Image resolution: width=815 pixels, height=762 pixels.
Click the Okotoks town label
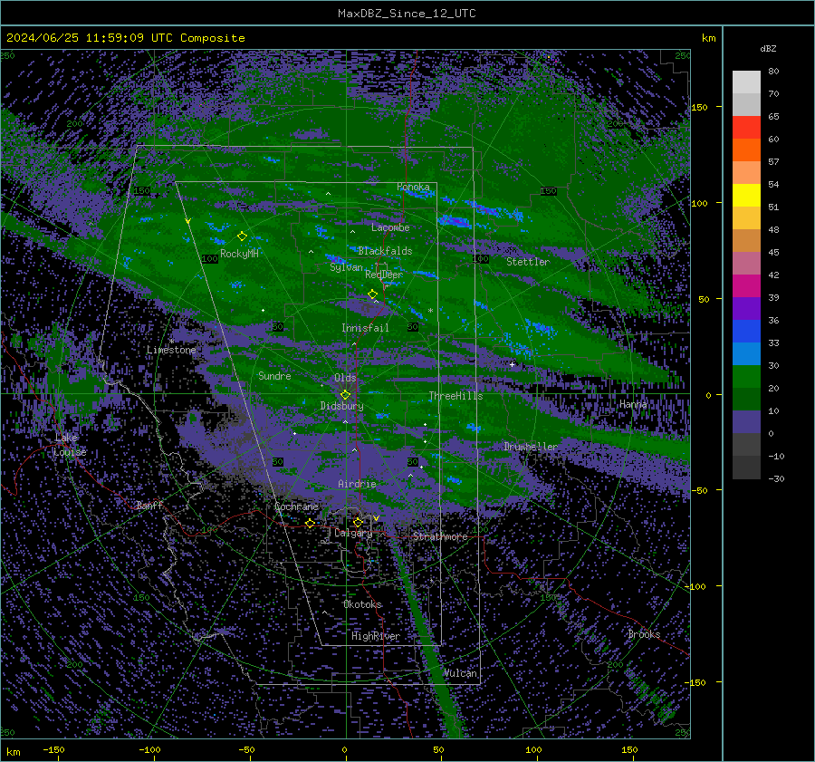click(x=363, y=604)
